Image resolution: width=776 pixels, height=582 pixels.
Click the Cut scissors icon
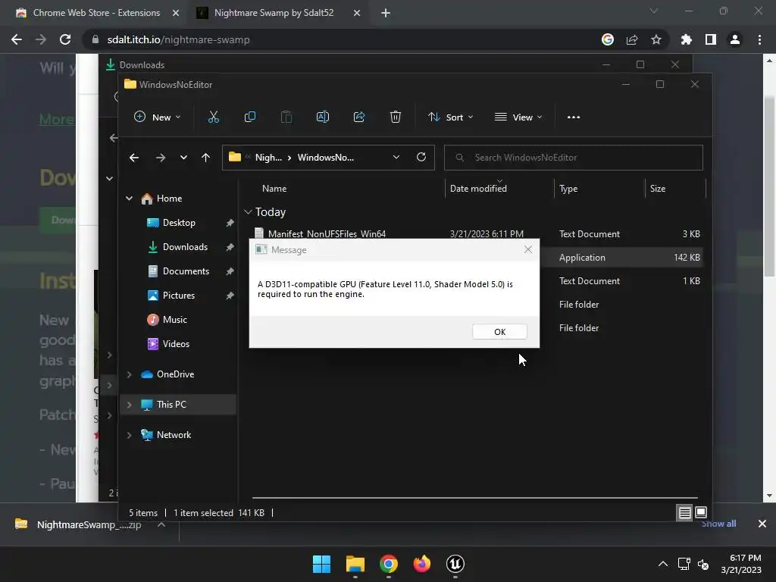pyautogui.click(x=213, y=117)
